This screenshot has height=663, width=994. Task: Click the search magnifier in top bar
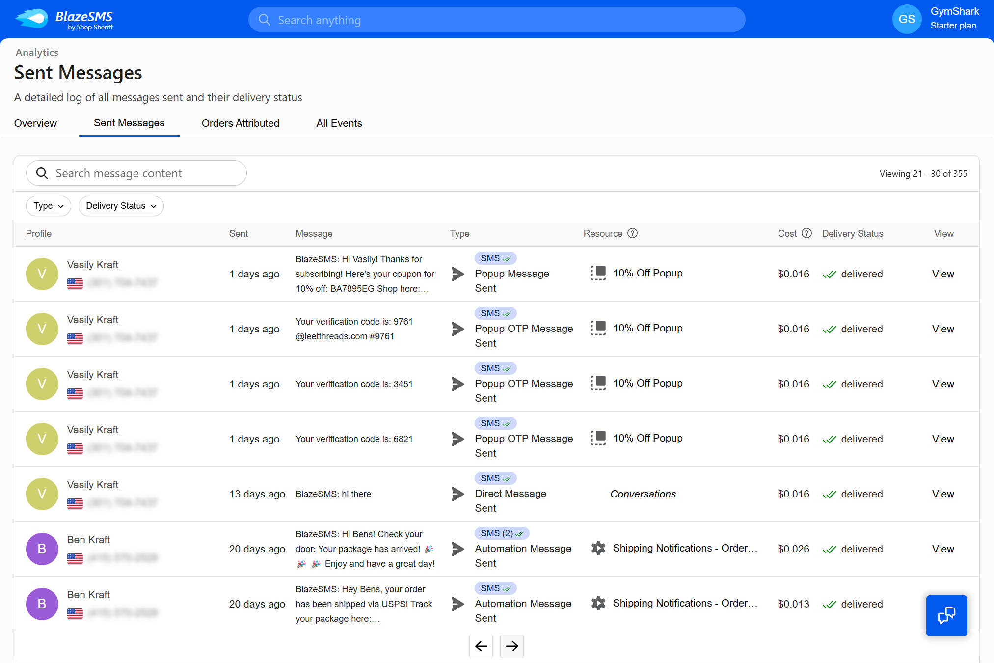pyautogui.click(x=265, y=20)
